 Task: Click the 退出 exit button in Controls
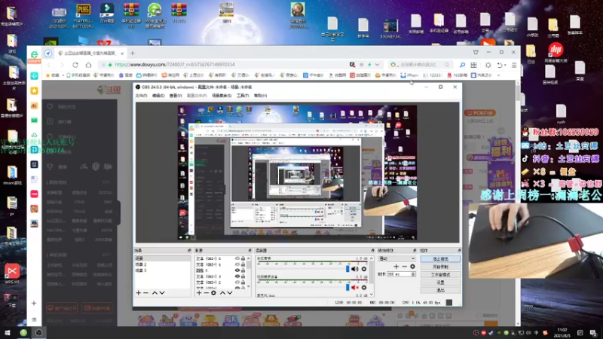(440, 291)
